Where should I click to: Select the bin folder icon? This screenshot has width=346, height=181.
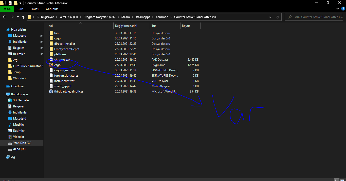[51, 33]
